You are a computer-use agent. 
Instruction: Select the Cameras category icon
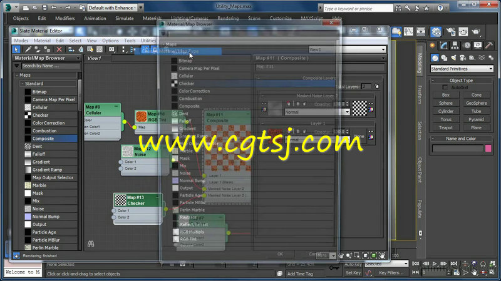(x=463, y=57)
